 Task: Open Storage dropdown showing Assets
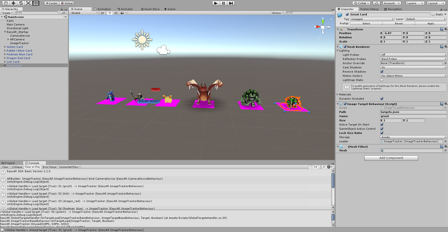[x=413, y=137]
